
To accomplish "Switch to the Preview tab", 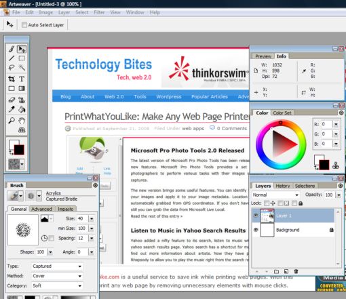I will pyautogui.click(x=263, y=56).
